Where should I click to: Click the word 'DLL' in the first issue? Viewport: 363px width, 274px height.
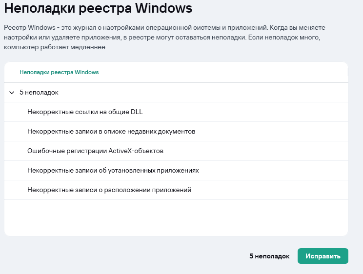pyautogui.click(x=137, y=112)
